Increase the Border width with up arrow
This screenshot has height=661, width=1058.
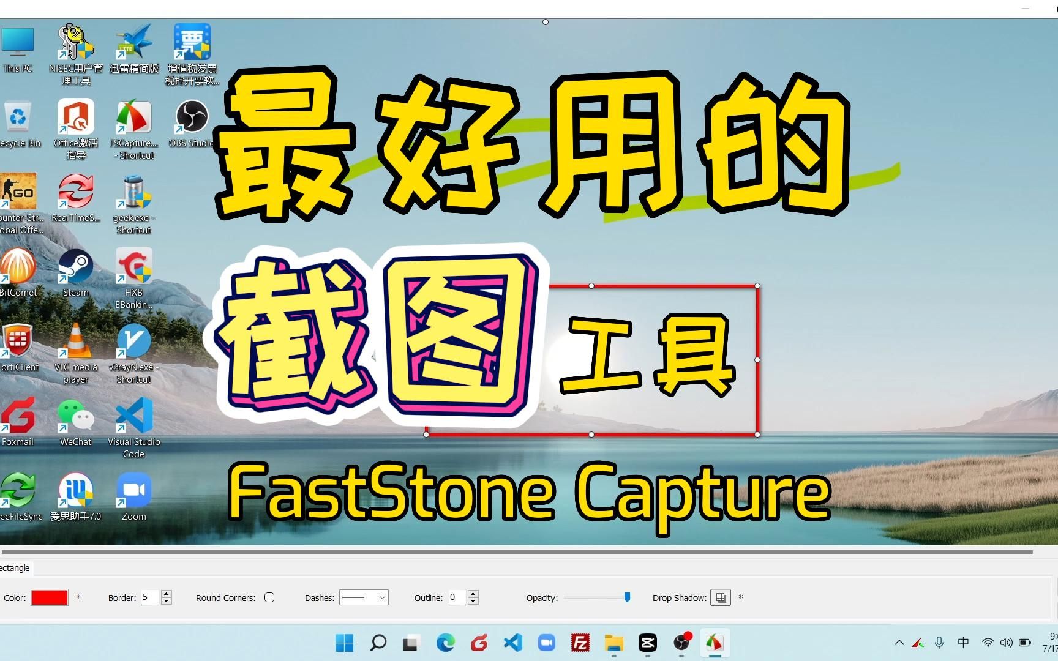(x=166, y=594)
